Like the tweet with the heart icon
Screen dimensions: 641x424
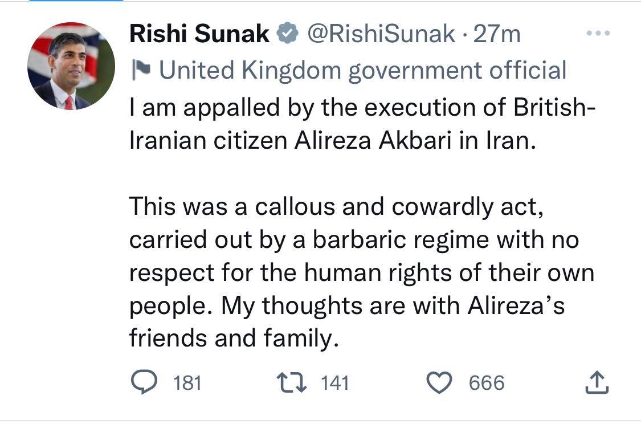pyautogui.click(x=439, y=382)
